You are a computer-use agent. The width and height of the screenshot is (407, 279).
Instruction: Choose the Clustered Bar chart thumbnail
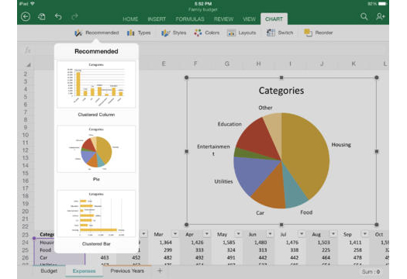click(96, 214)
